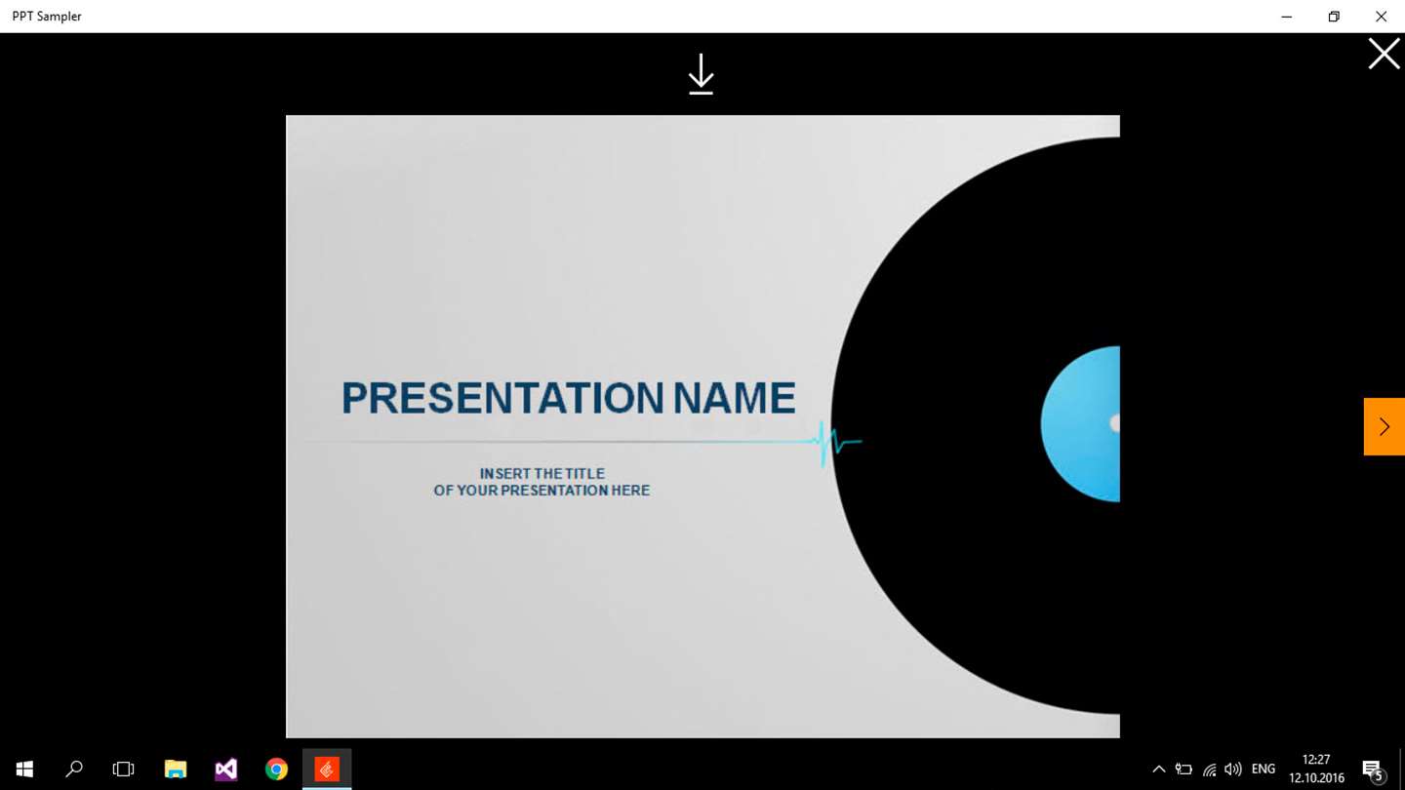Switch input language via ENG indicator

(x=1264, y=770)
